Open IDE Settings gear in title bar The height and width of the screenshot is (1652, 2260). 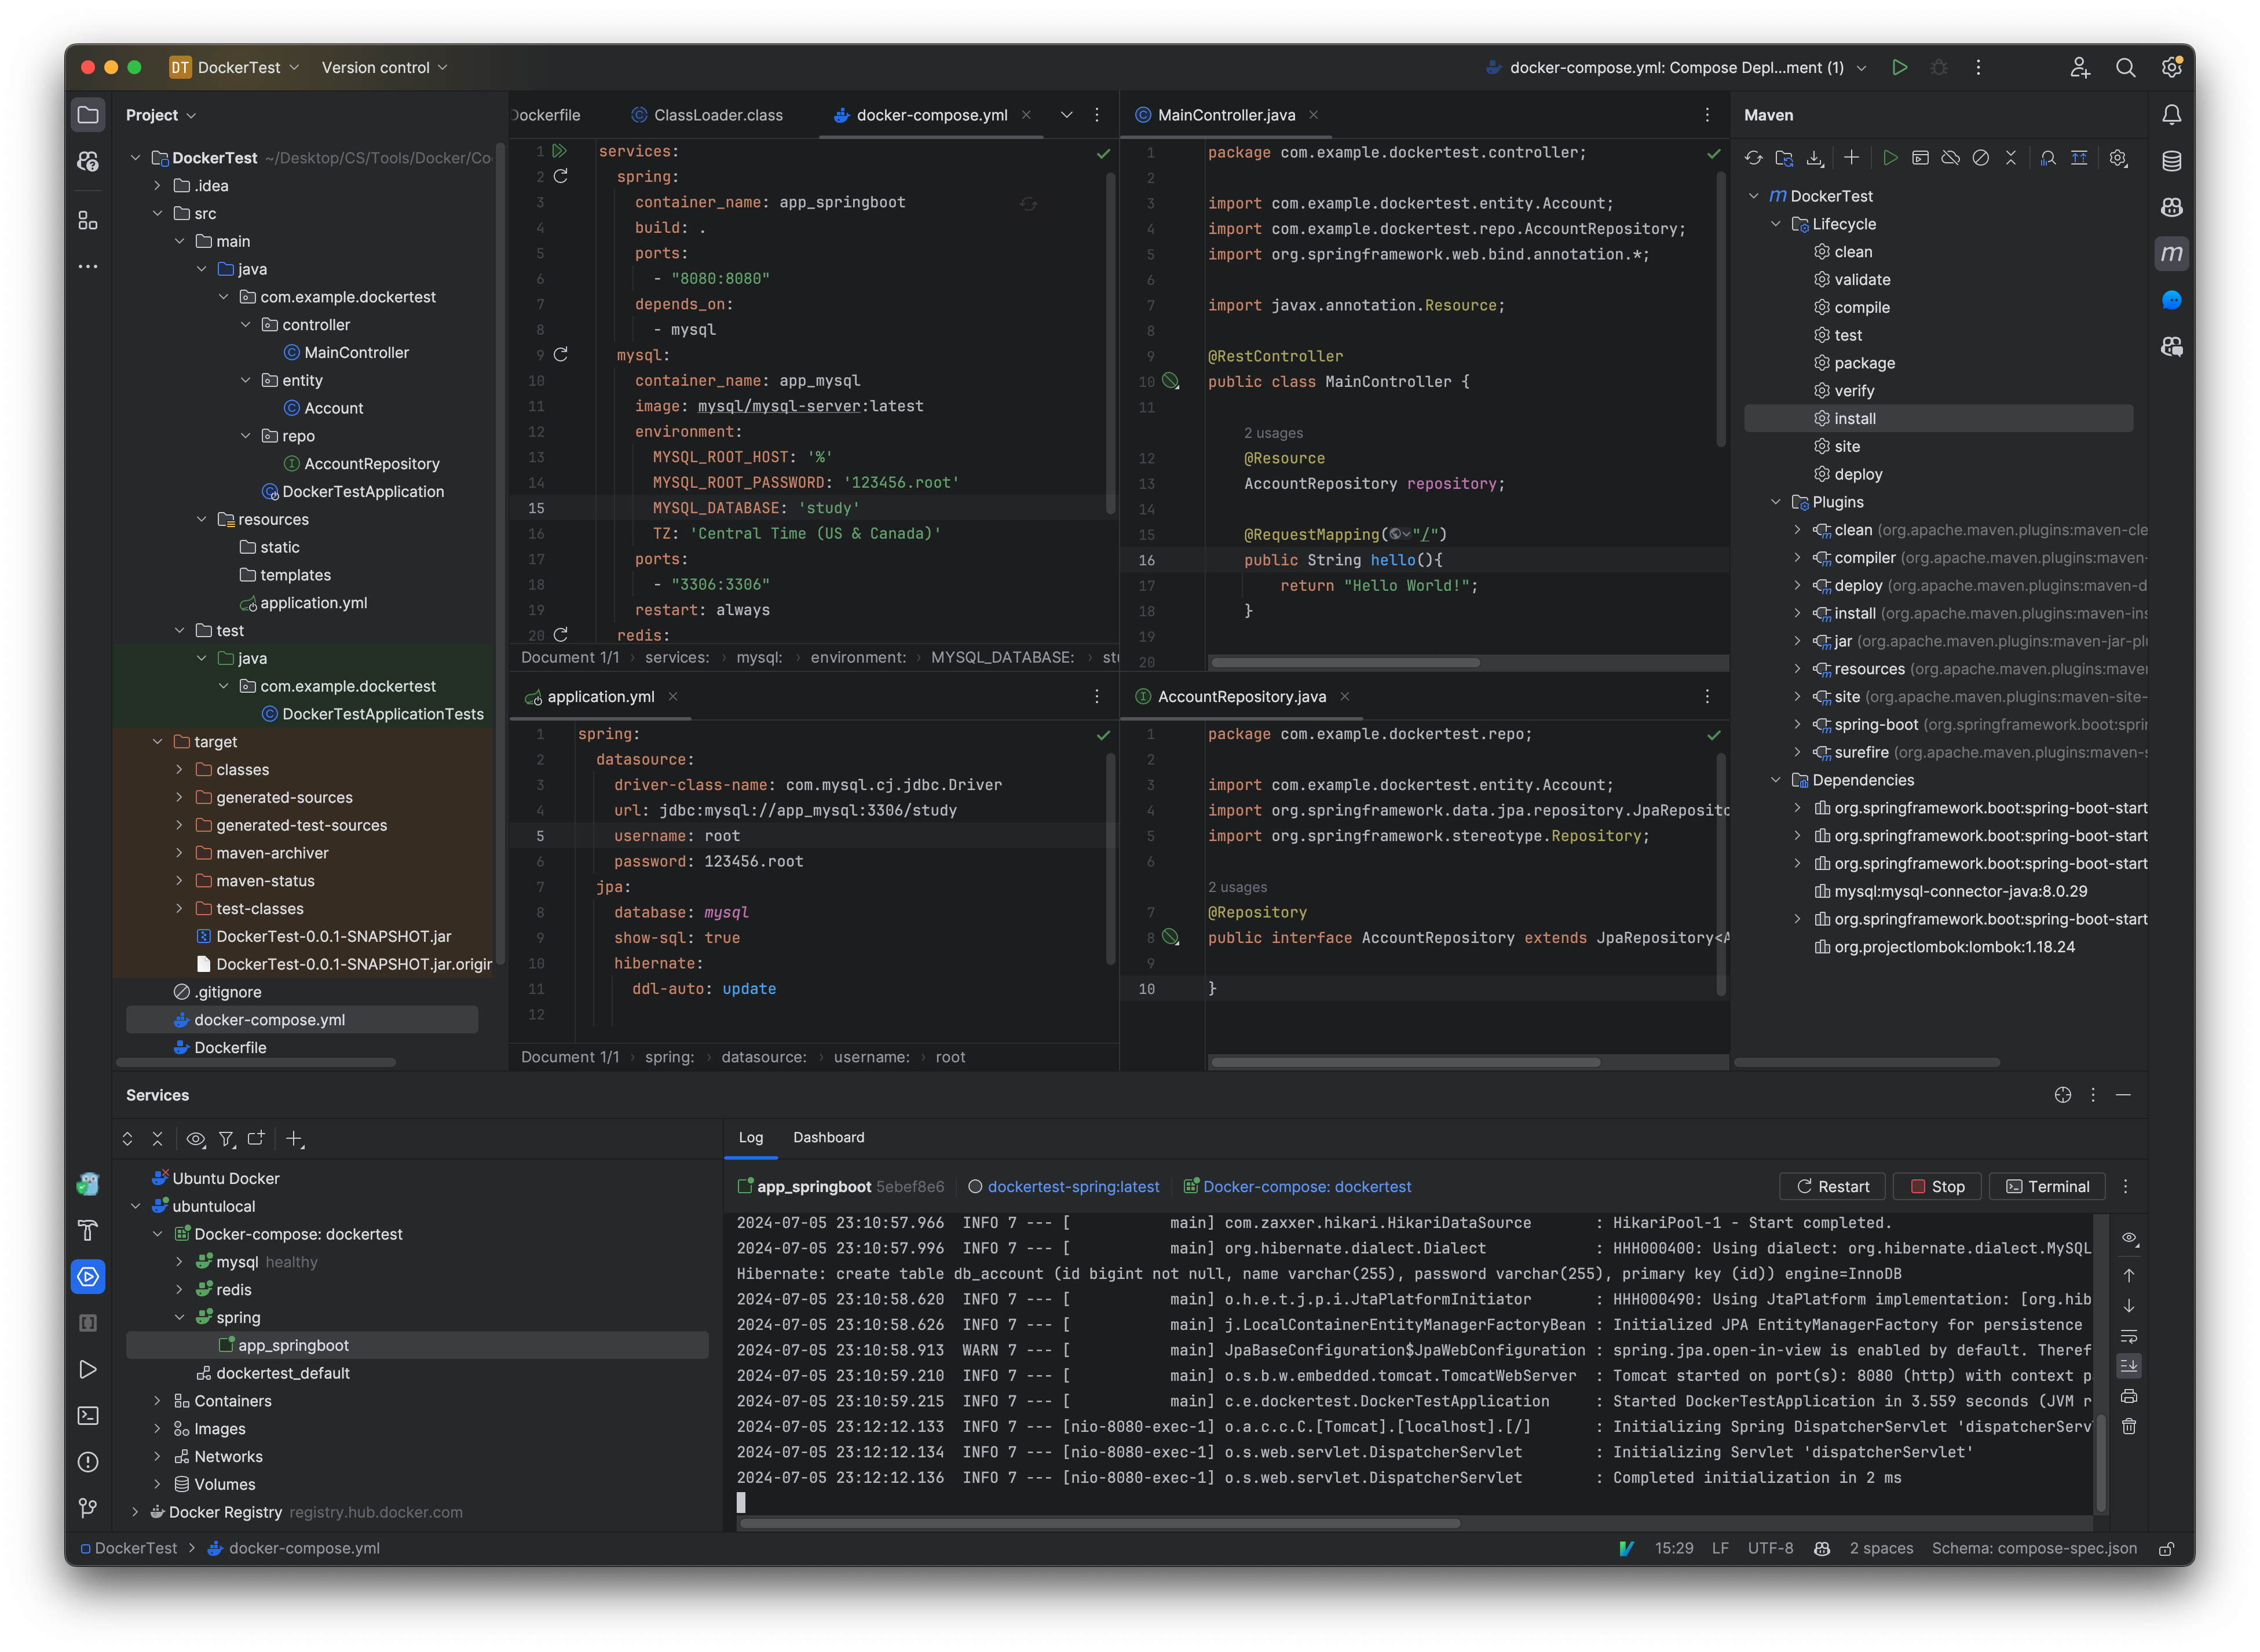click(x=2171, y=67)
